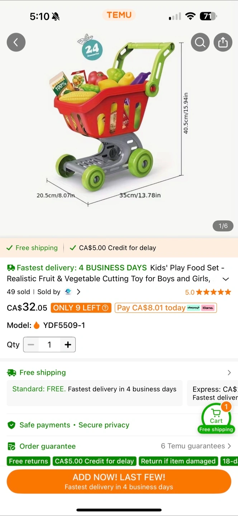Tap the seller store logo icon
This screenshot has height=516, width=238.
click(68, 292)
